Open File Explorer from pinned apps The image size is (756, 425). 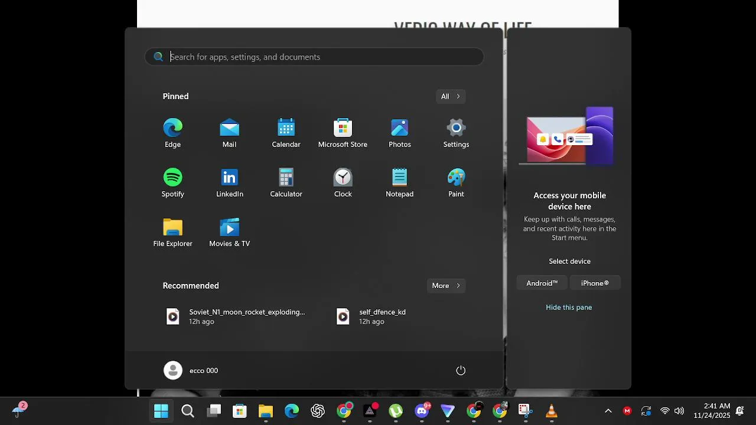point(172,233)
